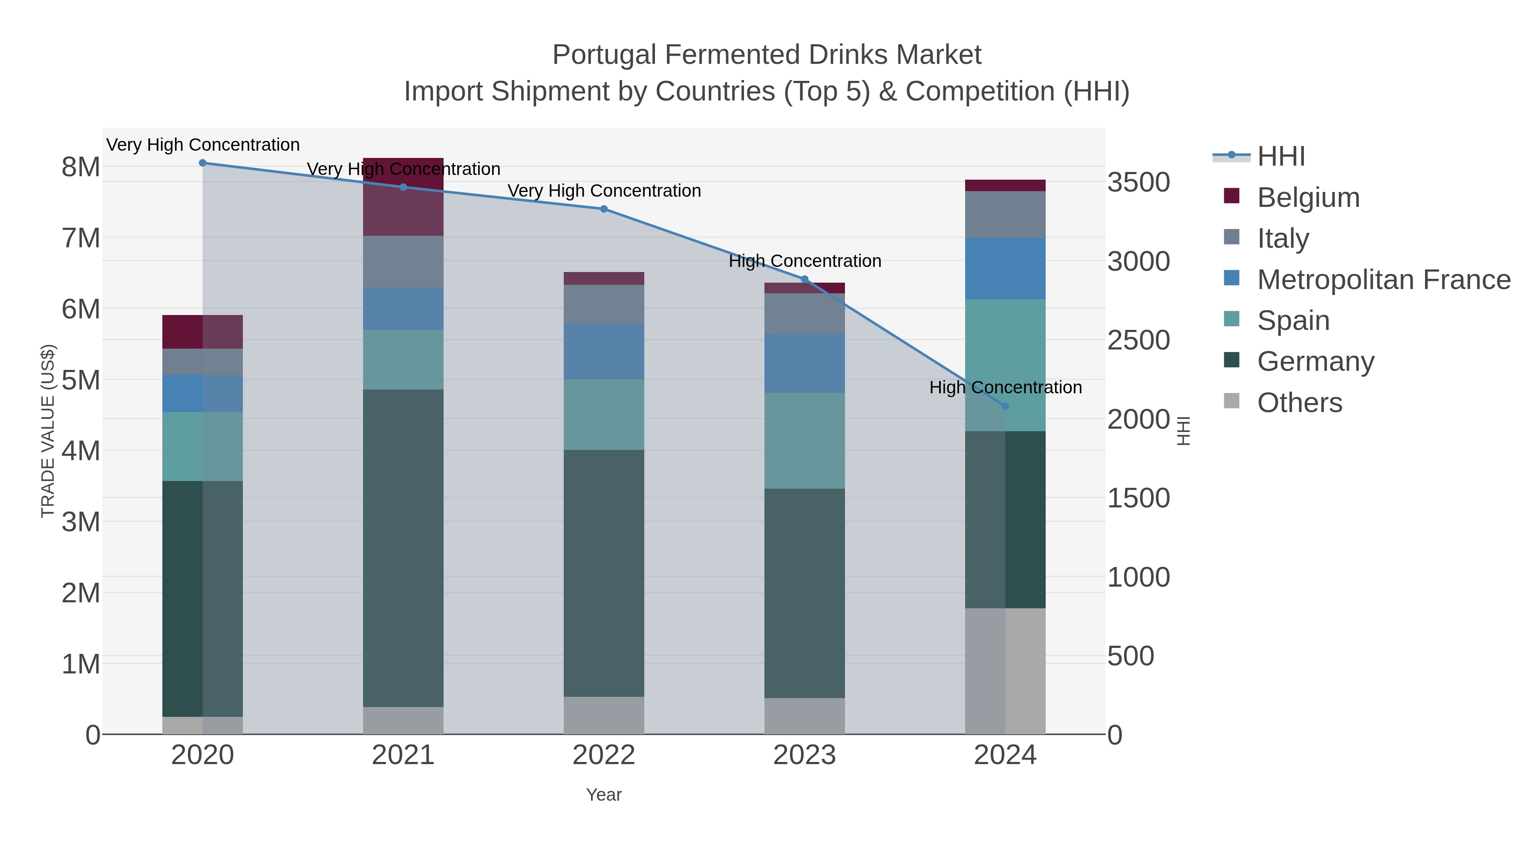Image resolution: width=1534 pixels, height=862 pixels.
Task: Click the Others grey legend swatch
Action: [1231, 401]
